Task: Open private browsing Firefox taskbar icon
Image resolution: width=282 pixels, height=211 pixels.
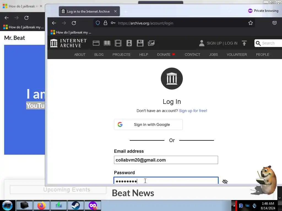Action: click(x=93, y=206)
